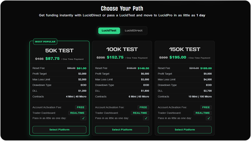Click the struck-through $135 price

tap(39, 59)
